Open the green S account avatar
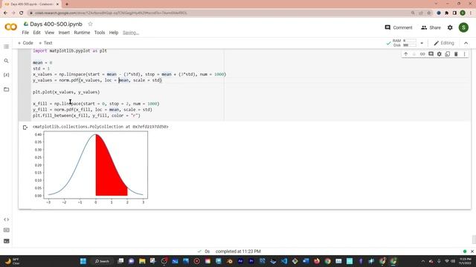Image resolution: width=476 pixels, height=267 pixels. pos(463,27)
